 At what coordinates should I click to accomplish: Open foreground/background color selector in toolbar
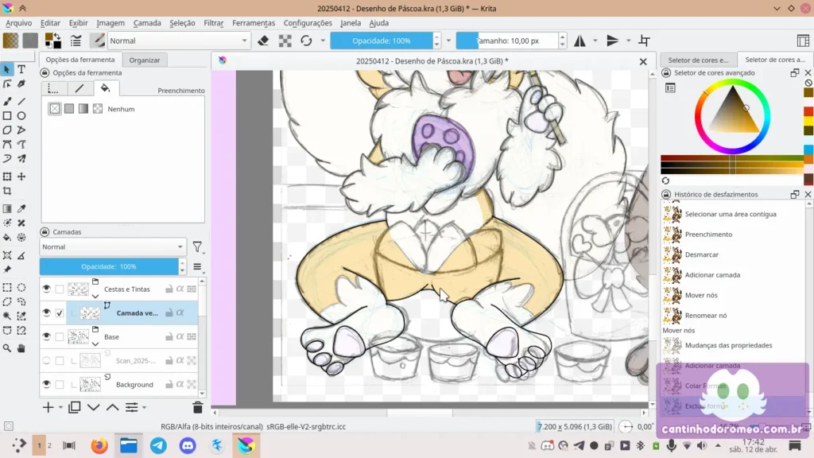tap(52, 41)
